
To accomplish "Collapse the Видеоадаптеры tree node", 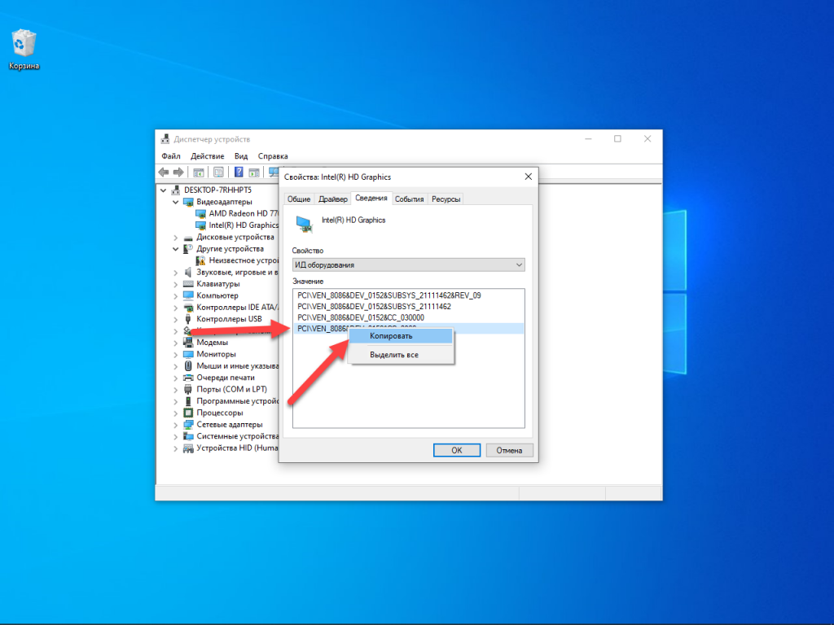I will pyautogui.click(x=176, y=202).
